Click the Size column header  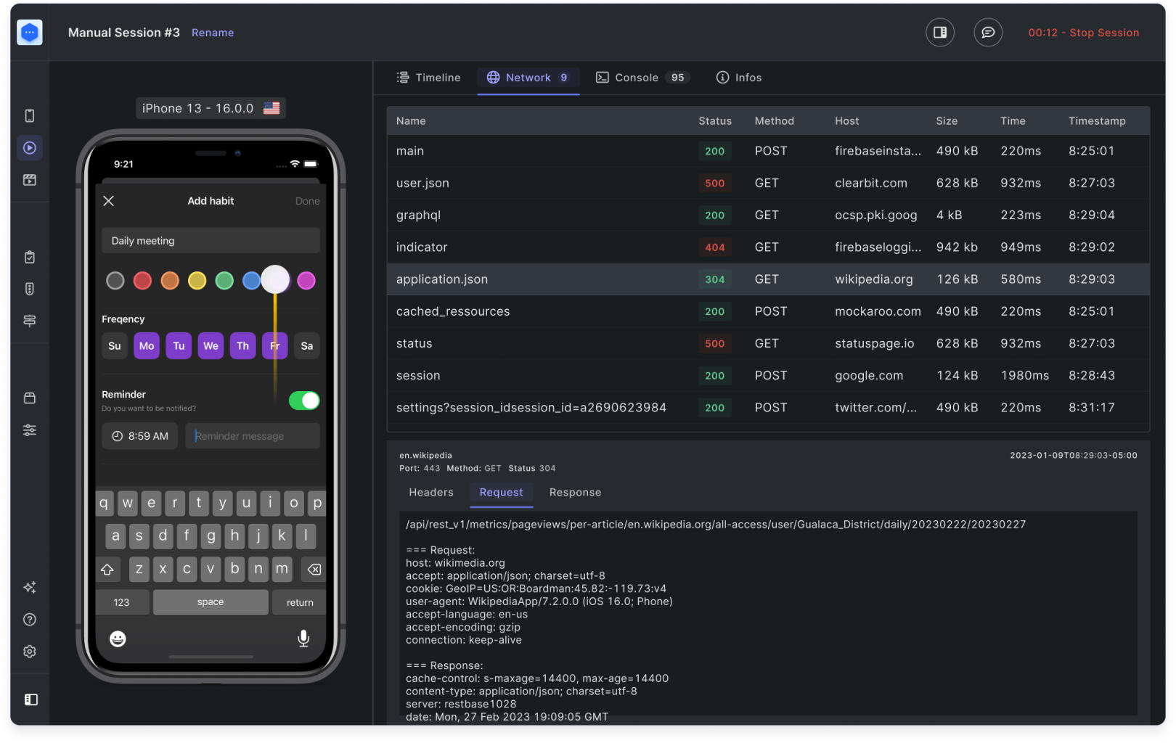pos(947,121)
